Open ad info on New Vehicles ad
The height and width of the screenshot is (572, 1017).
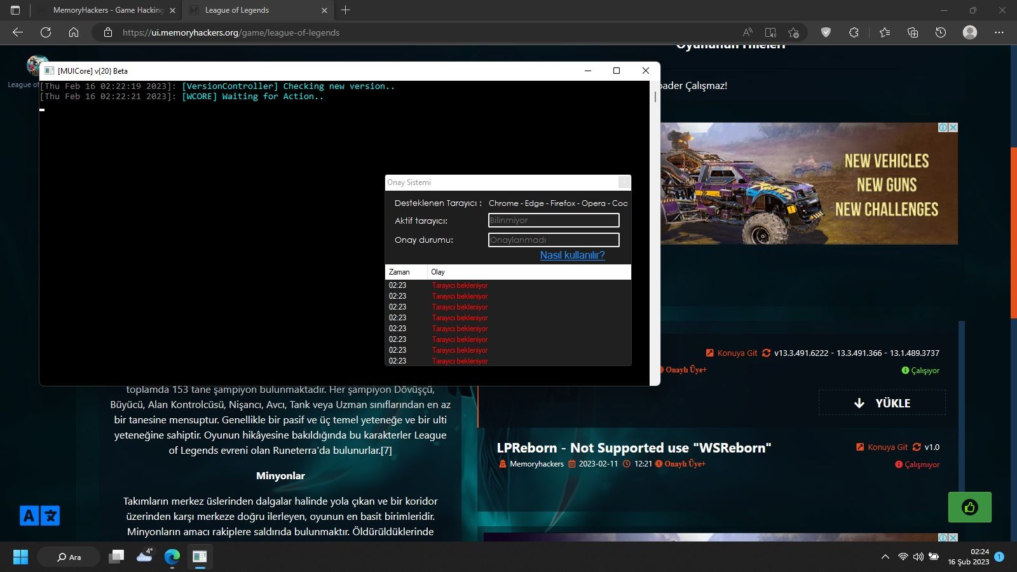coord(943,127)
